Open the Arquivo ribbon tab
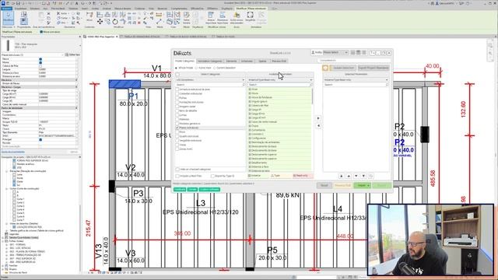This screenshot has width=498, height=280. tap(6, 9)
